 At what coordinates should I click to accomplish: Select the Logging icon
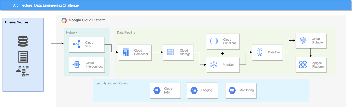[194, 90]
